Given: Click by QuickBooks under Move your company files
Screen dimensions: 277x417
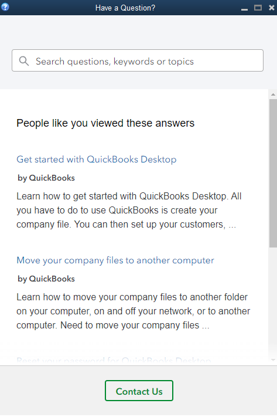Looking at the screenshot, I should (x=46, y=279).
